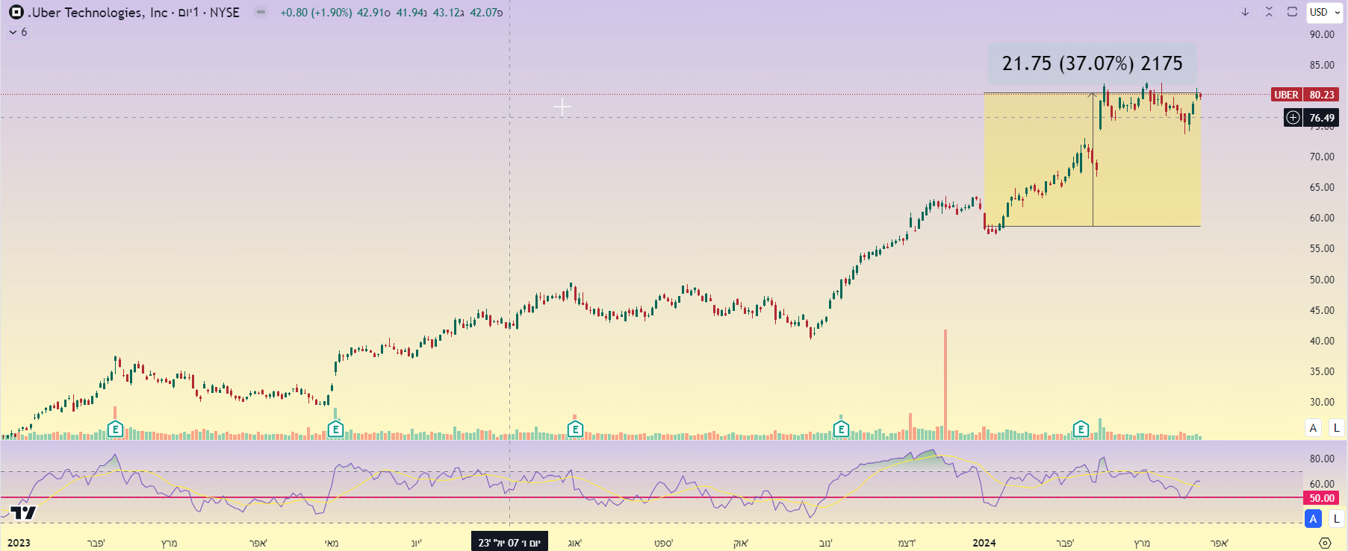Click the down-arrow move pane button
The image size is (1348, 551).
tap(1245, 12)
